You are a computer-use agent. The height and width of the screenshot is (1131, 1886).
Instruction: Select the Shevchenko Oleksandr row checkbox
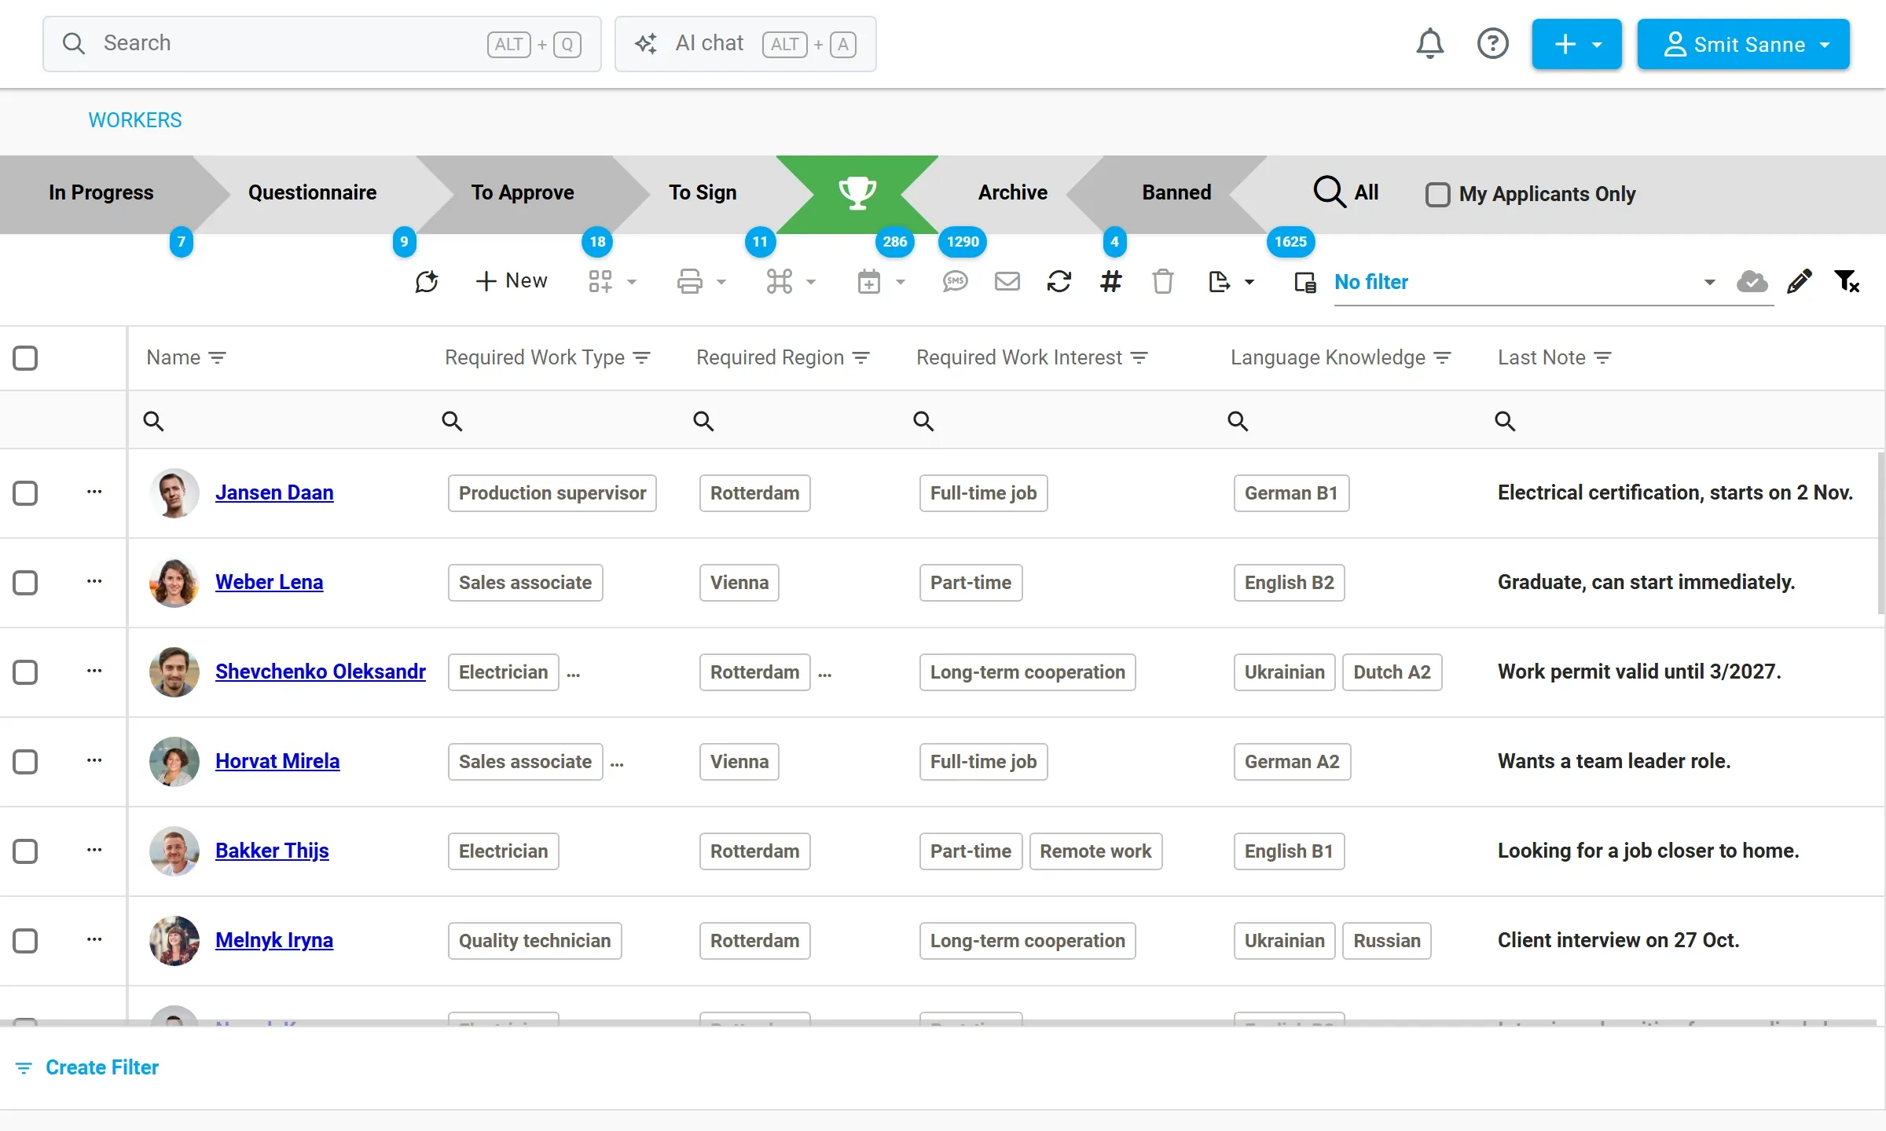pyautogui.click(x=25, y=672)
